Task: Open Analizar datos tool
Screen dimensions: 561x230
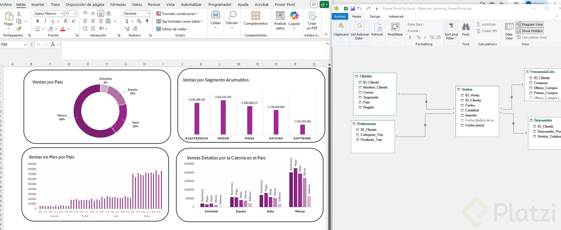Action: (280, 16)
